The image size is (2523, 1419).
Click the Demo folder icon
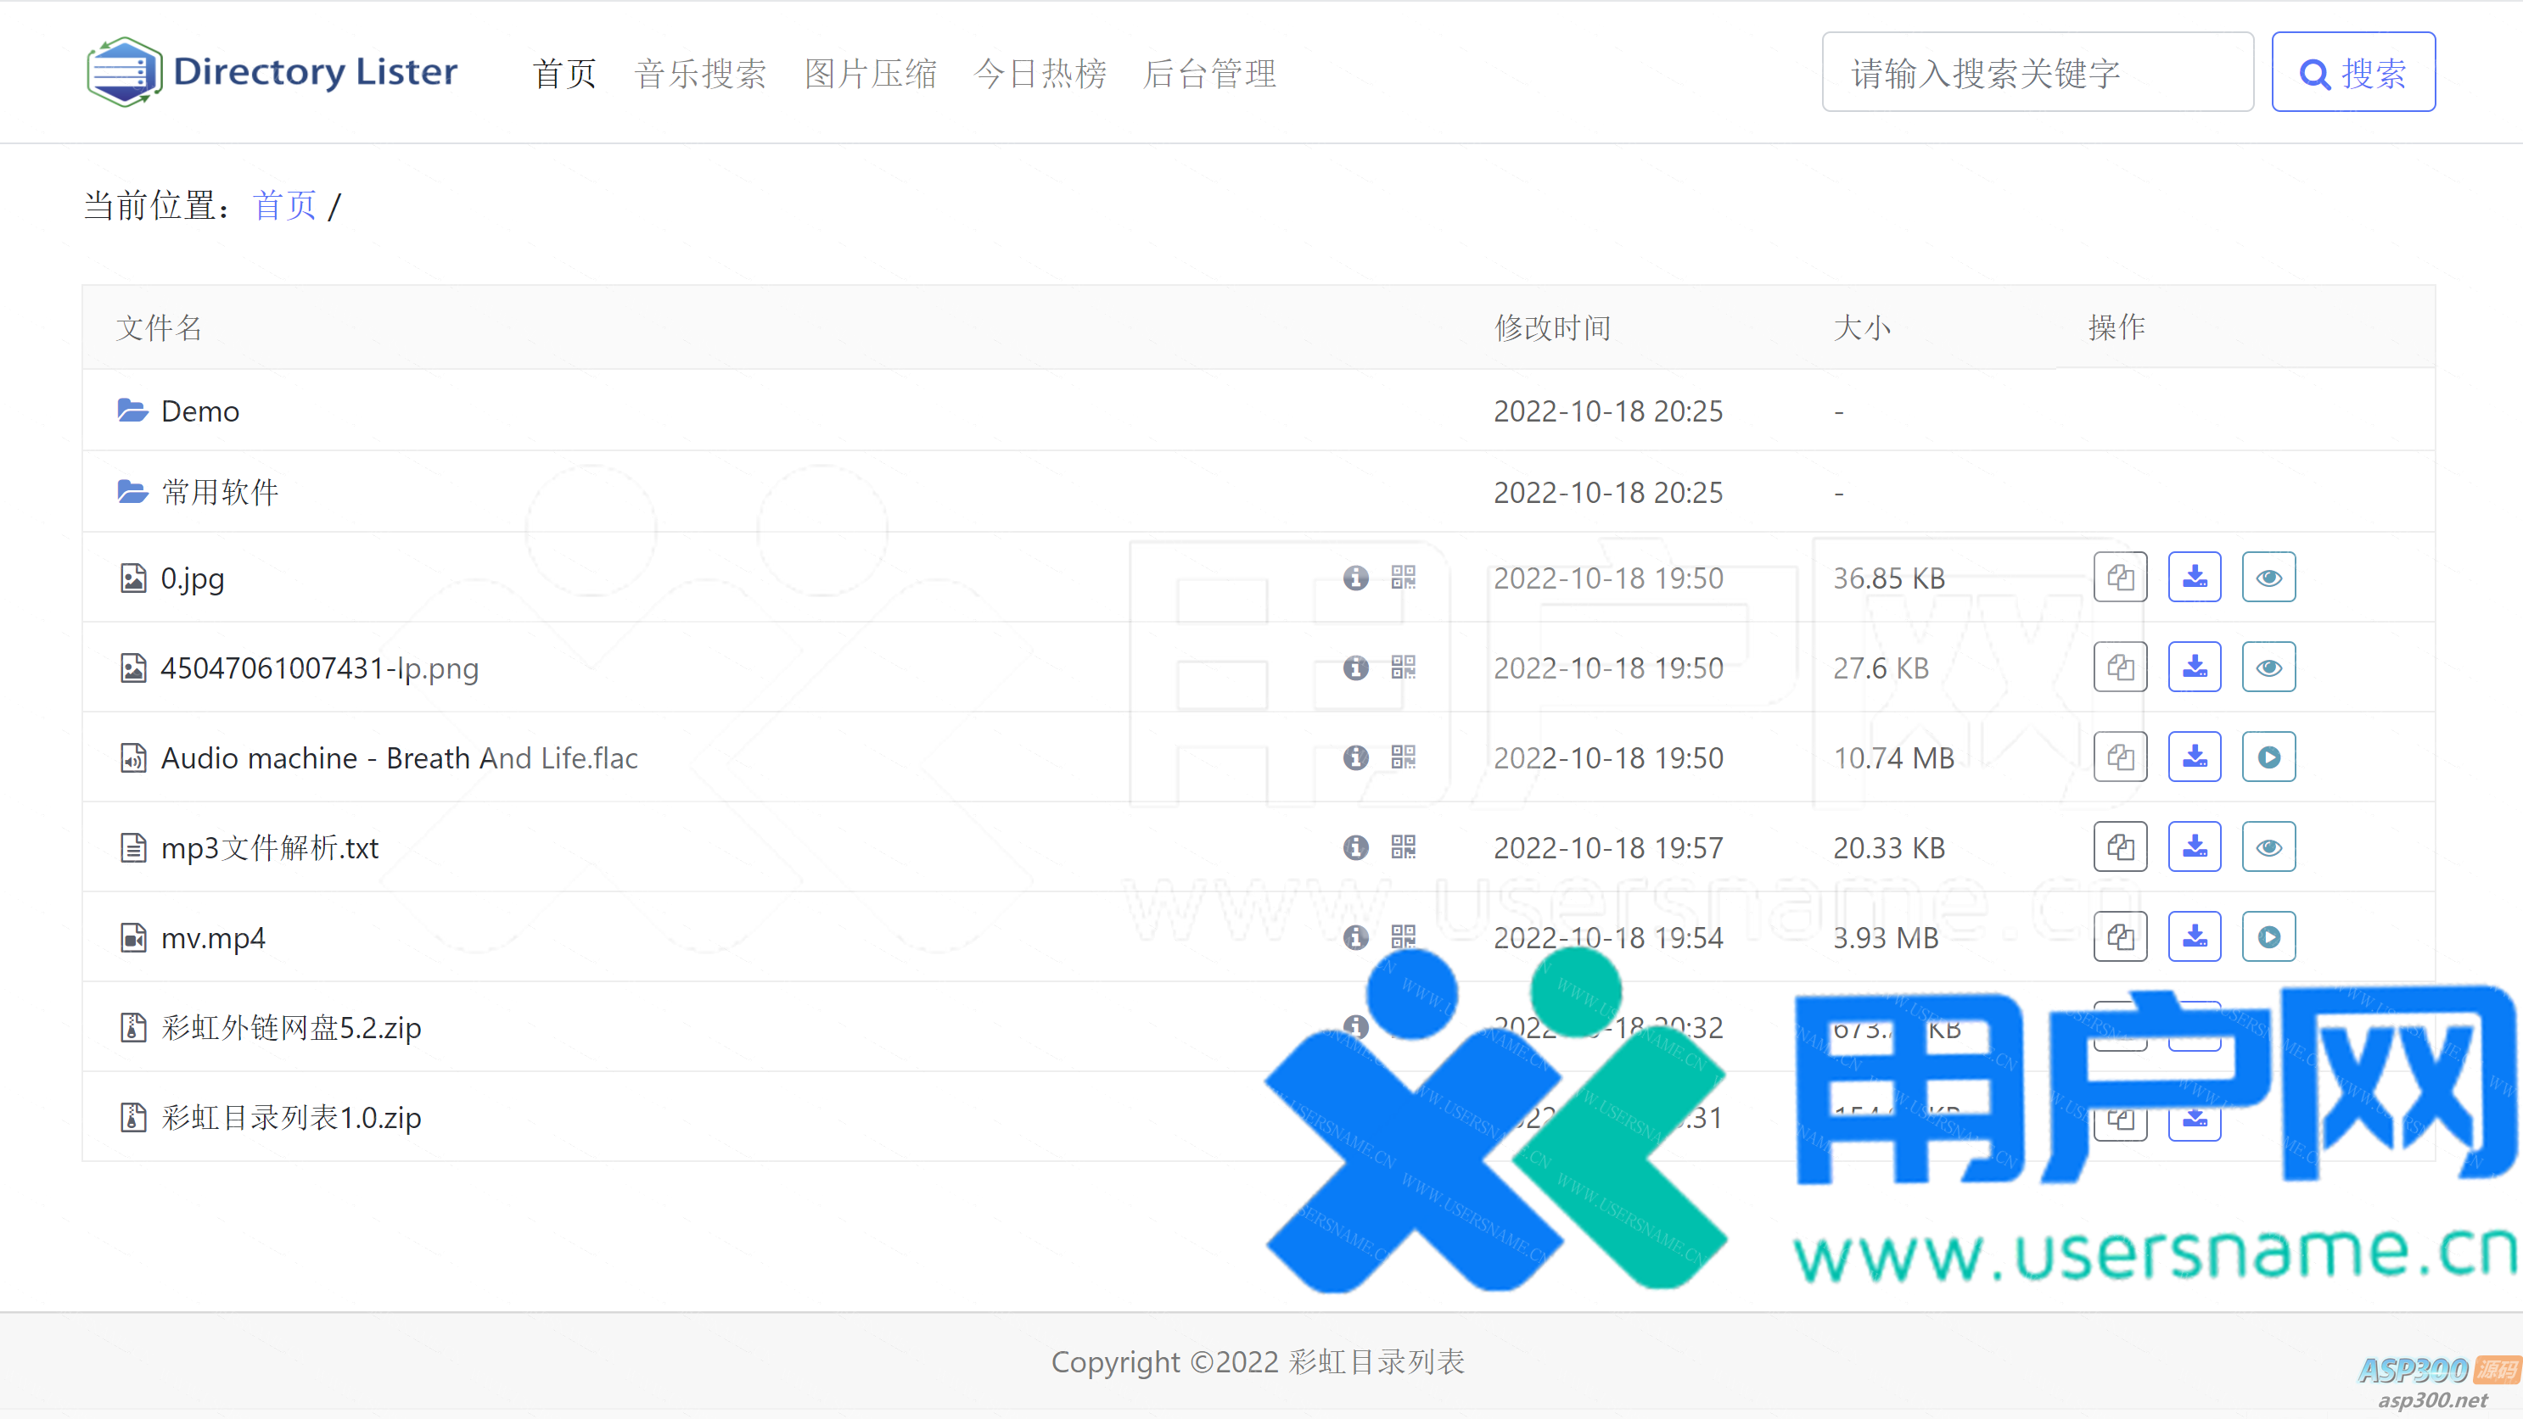coord(132,410)
